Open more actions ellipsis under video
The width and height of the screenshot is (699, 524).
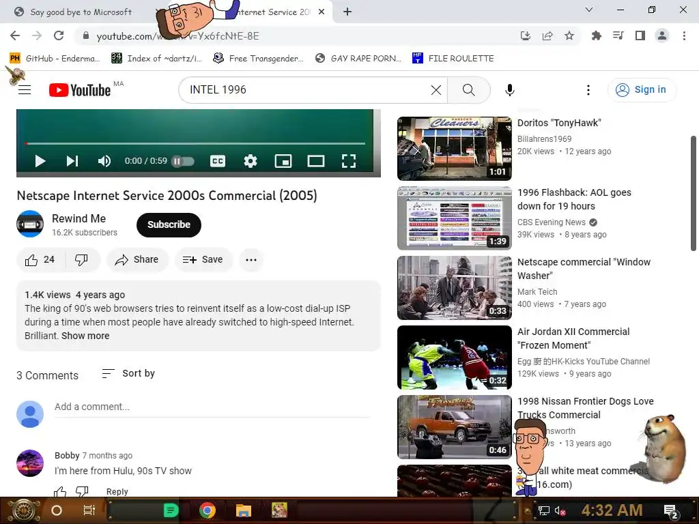pyautogui.click(x=251, y=260)
